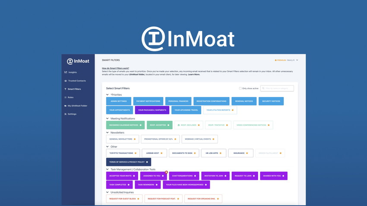The width and height of the screenshot is (367, 206).
Task: Select the Accepted Your Invite filter
Action: point(122,176)
